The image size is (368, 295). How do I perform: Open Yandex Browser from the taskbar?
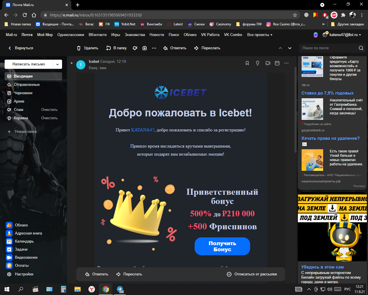pos(92,289)
